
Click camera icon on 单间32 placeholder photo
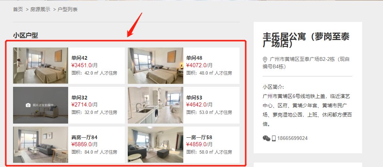[28, 105]
